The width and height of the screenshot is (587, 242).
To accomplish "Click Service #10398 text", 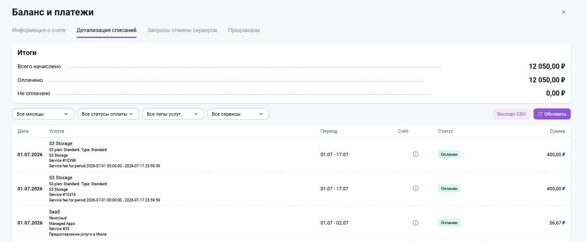I will tap(62, 160).
